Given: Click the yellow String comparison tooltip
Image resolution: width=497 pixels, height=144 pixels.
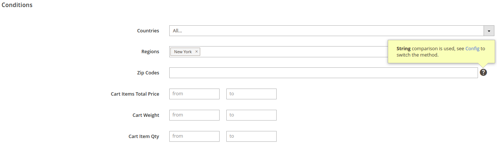Looking at the screenshot, I should [441, 52].
